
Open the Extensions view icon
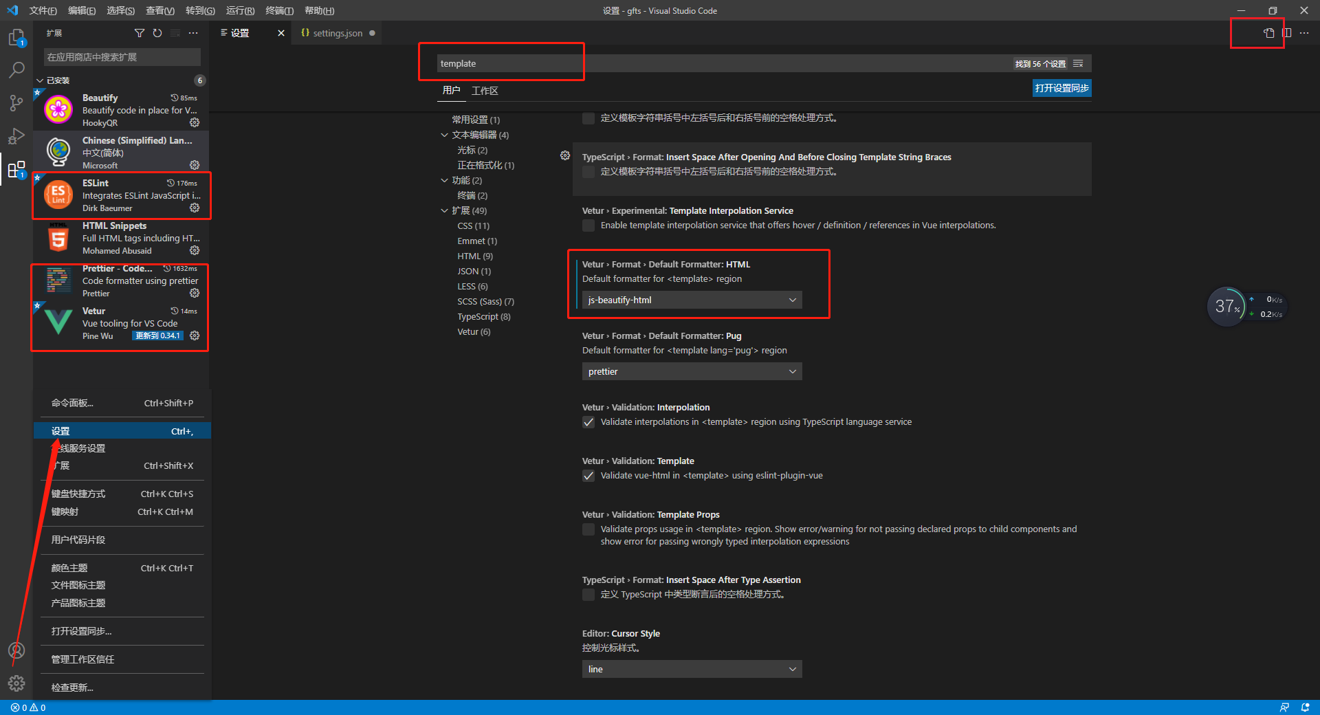click(x=16, y=169)
